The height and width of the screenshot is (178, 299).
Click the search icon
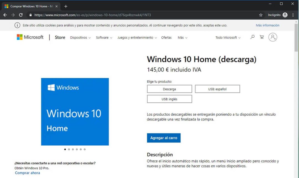pos(252,37)
